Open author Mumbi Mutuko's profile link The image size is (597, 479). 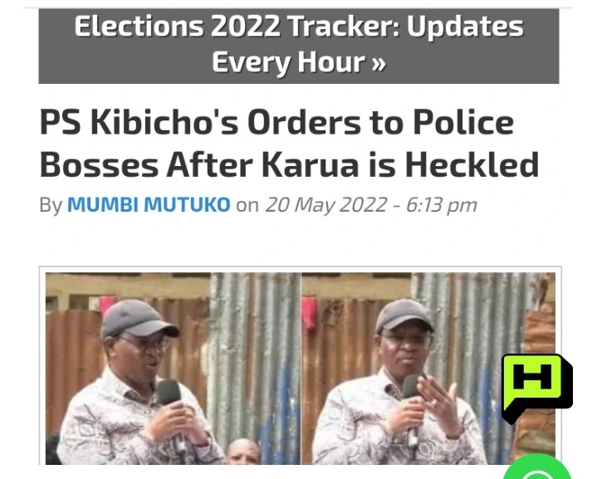[149, 204]
